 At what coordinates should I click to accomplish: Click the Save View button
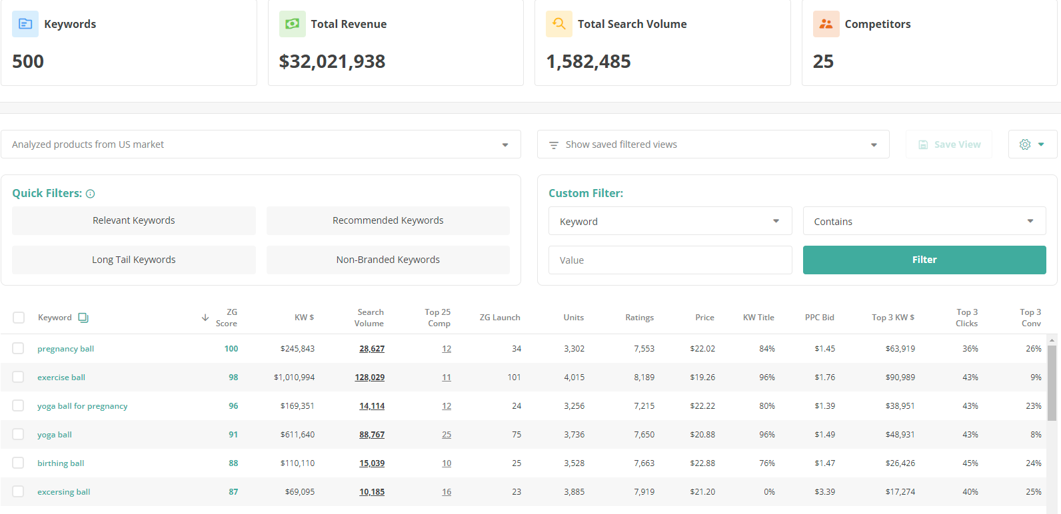(x=949, y=144)
